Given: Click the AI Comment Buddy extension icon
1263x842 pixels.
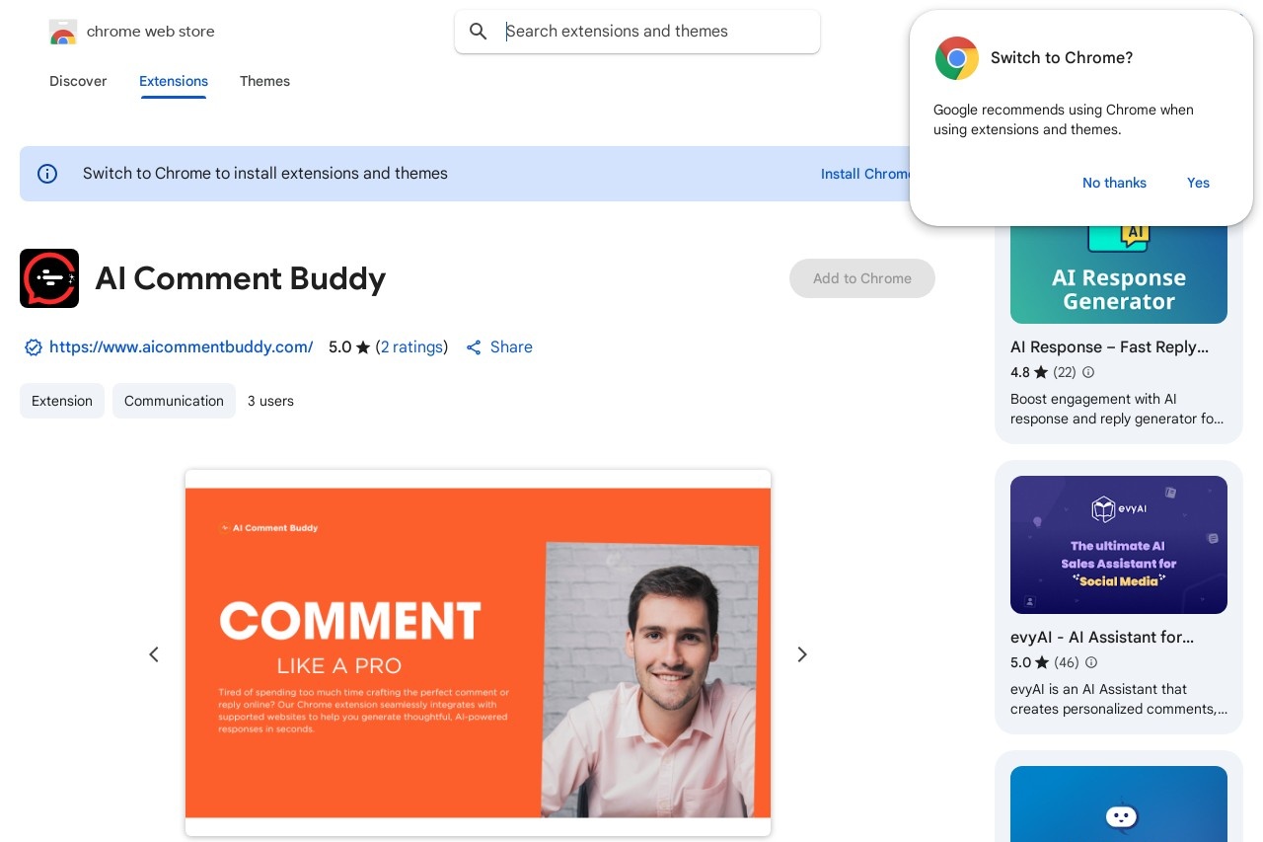Looking at the screenshot, I should tap(49, 278).
